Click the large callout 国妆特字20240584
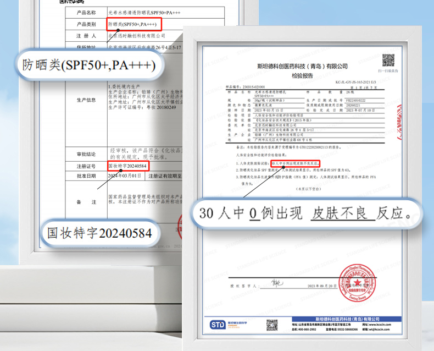 (99, 233)
